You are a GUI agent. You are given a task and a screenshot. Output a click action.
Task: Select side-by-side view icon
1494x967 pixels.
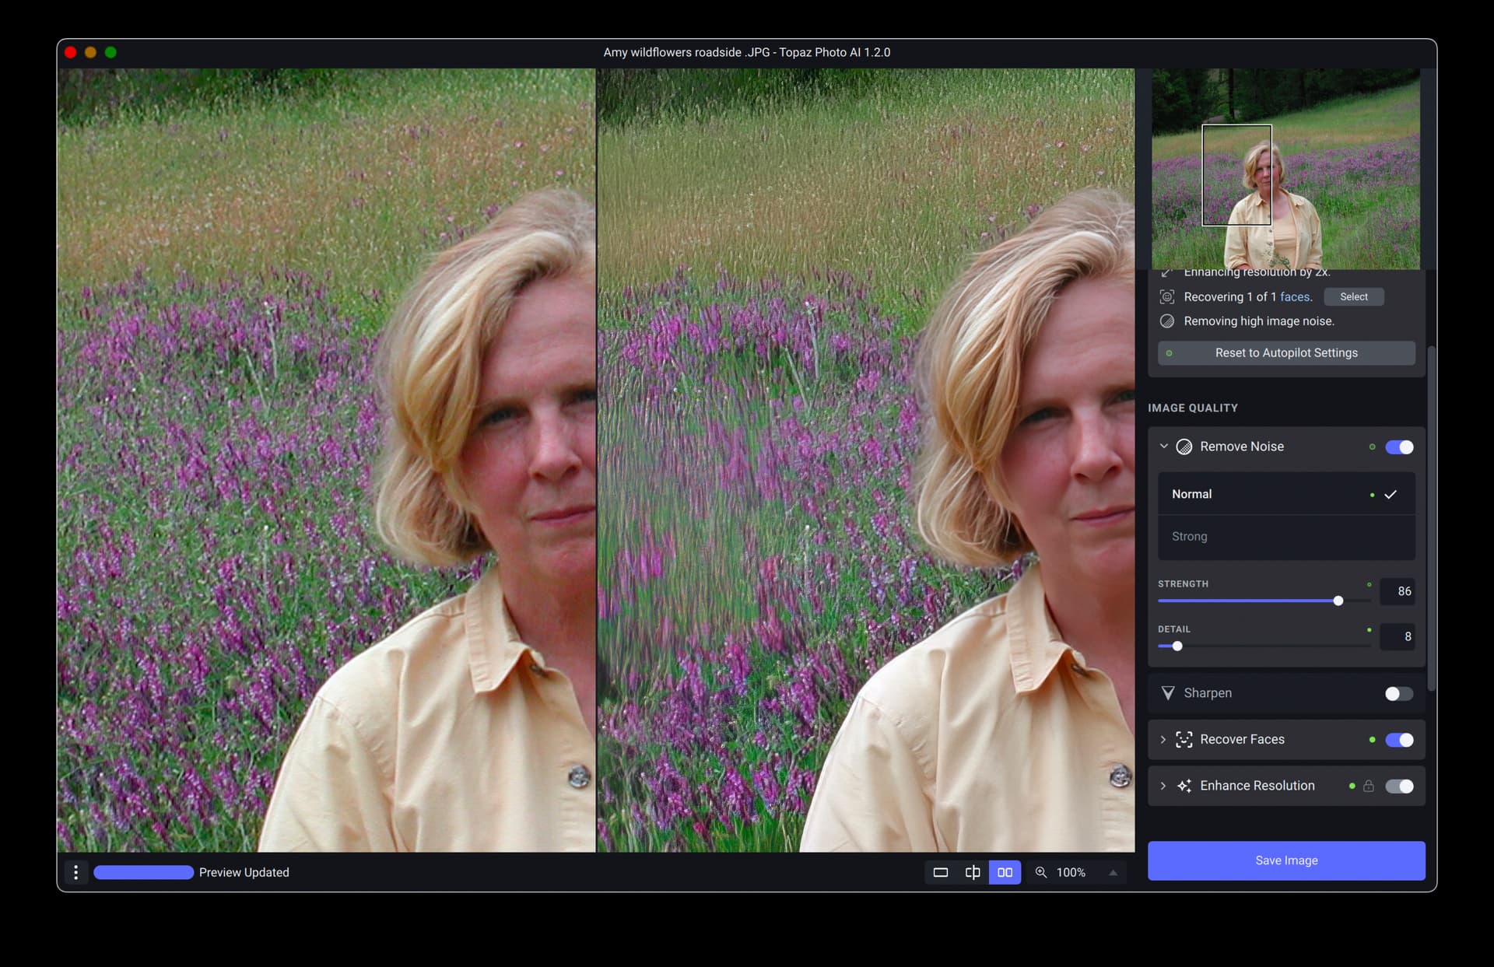[x=1005, y=872]
